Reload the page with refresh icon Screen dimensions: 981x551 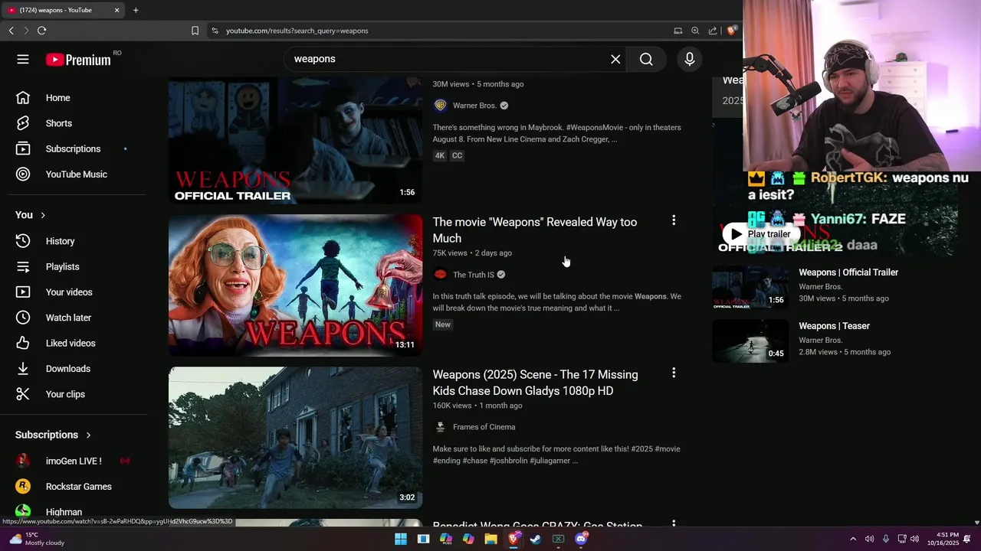tap(41, 31)
